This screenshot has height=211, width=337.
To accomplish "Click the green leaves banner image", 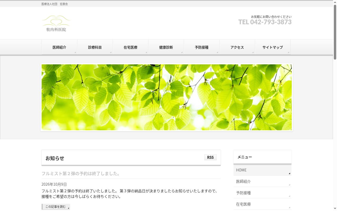I will tap(167, 97).
